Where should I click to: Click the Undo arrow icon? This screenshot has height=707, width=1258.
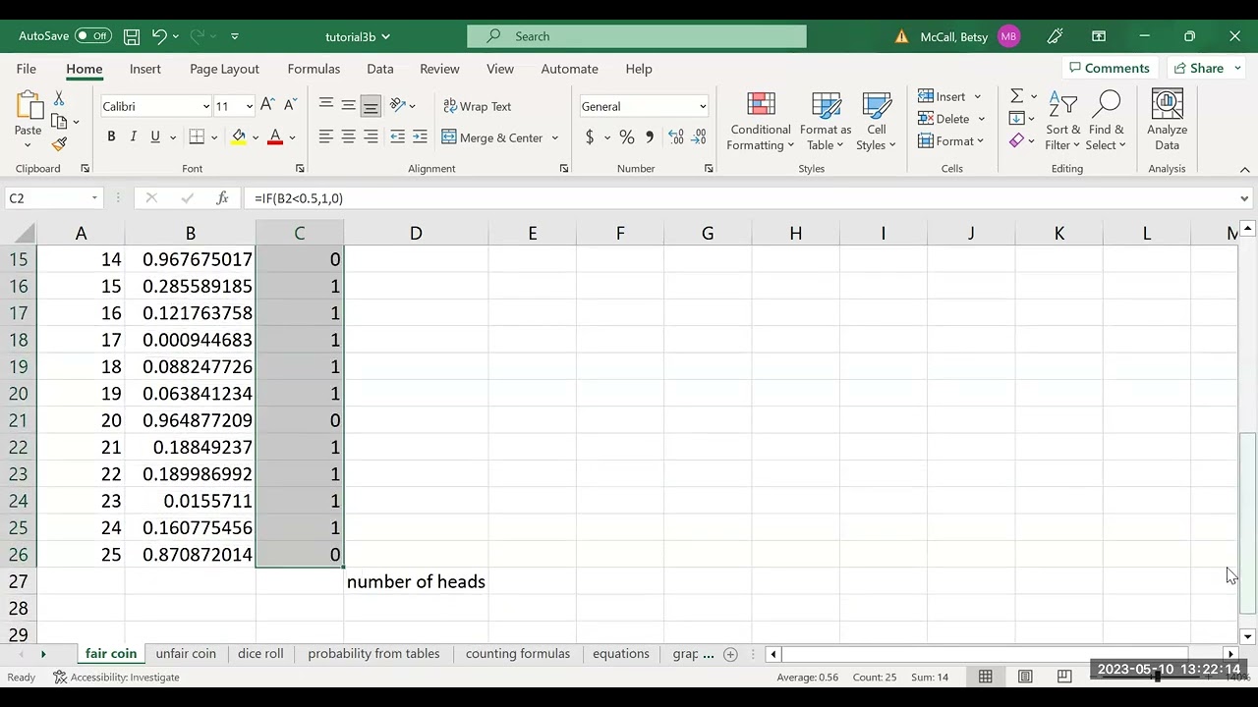click(159, 36)
